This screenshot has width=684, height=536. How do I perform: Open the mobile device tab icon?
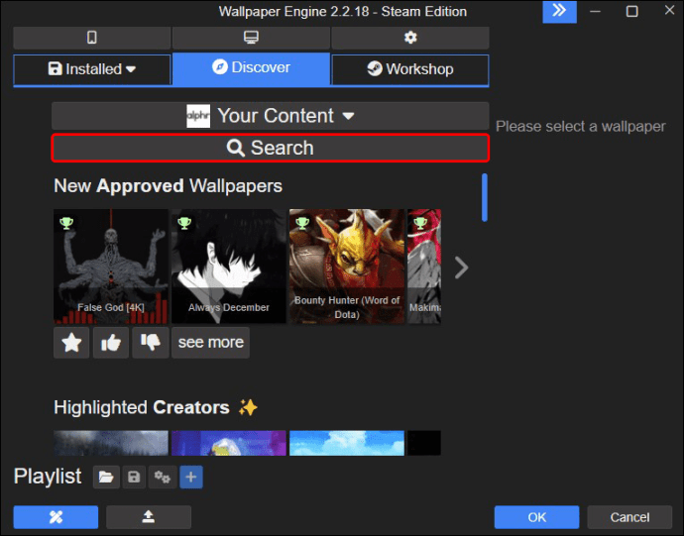[91, 38]
